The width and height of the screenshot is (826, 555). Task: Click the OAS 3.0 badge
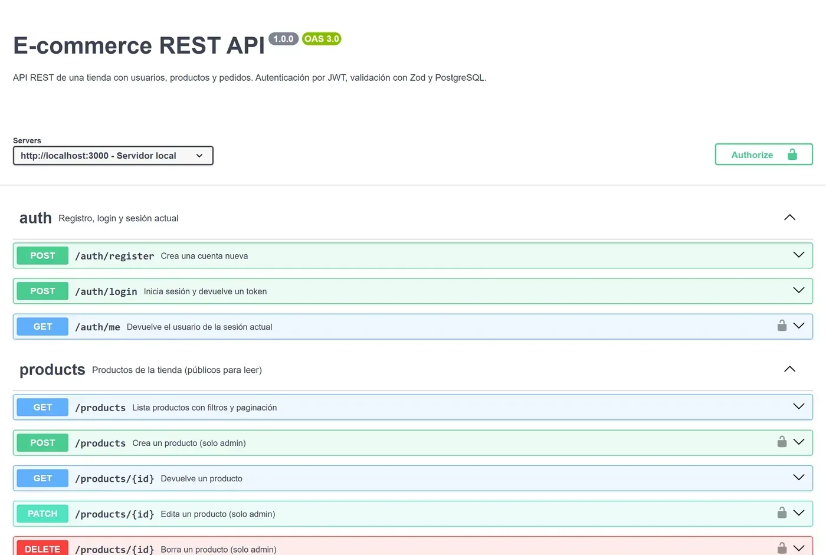[x=322, y=39]
